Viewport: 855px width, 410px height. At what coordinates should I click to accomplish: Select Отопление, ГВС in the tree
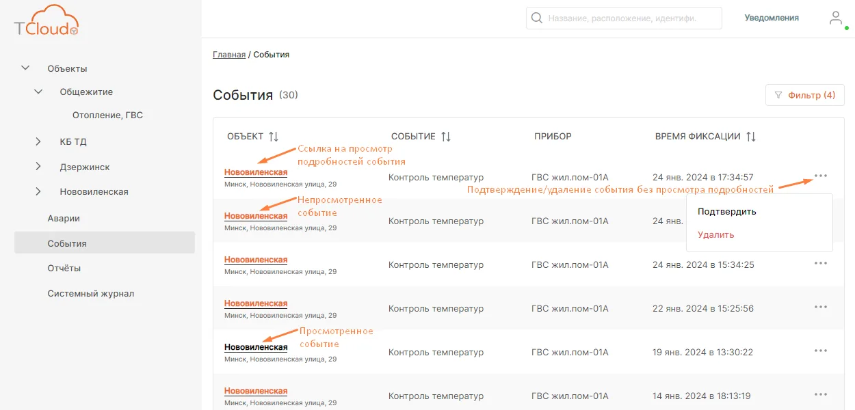107,115
